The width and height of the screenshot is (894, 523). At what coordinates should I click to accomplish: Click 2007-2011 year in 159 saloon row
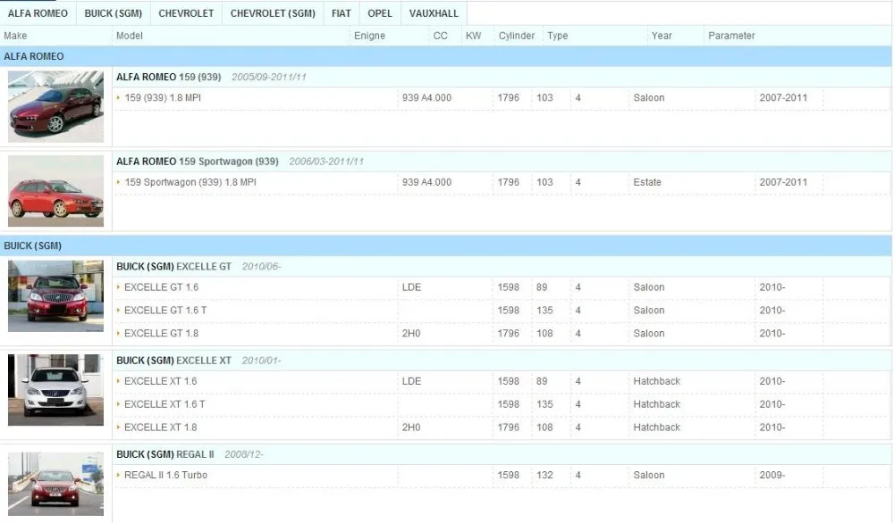tap(783, 98)
